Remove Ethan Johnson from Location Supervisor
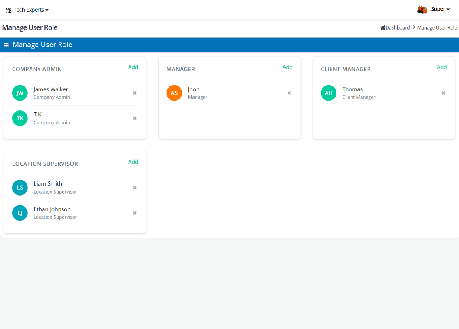 135,213
